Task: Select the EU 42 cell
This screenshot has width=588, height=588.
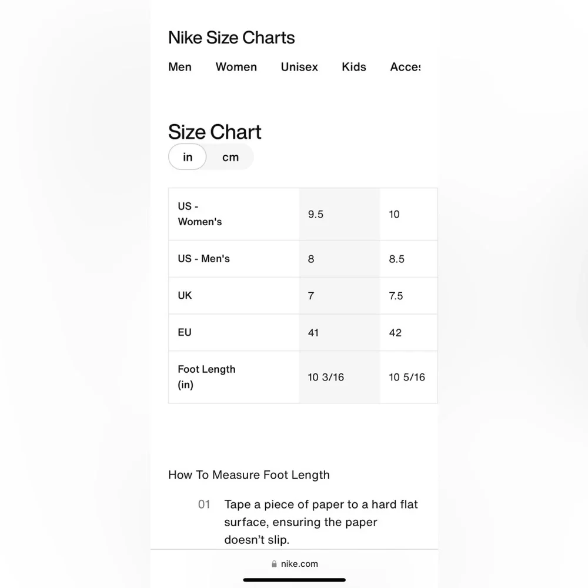Action: pos(395,333)
